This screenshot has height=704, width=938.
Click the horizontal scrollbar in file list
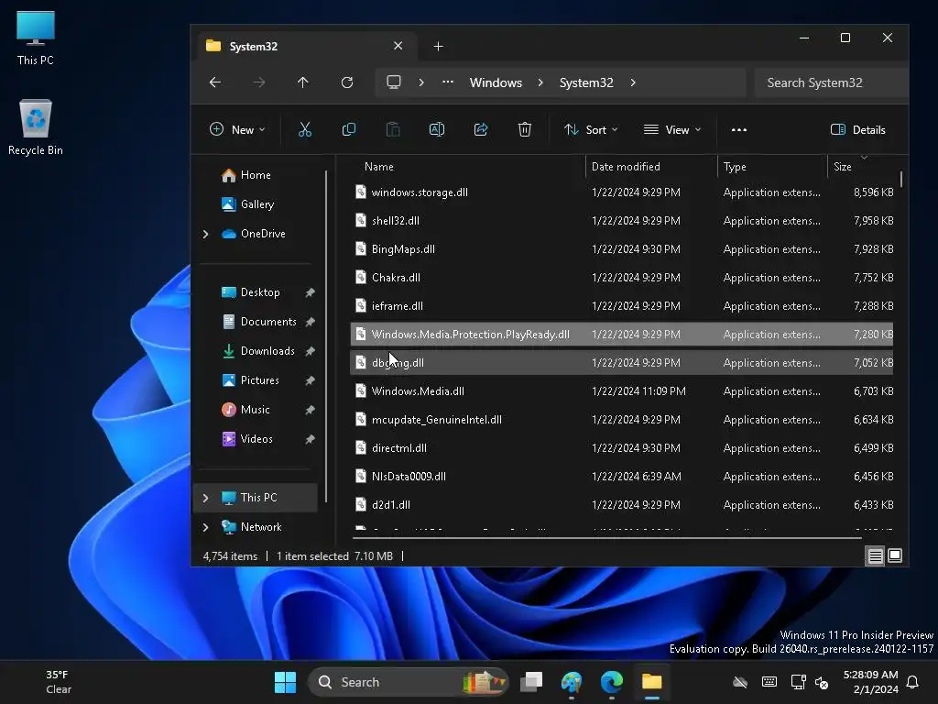point(605,537)
